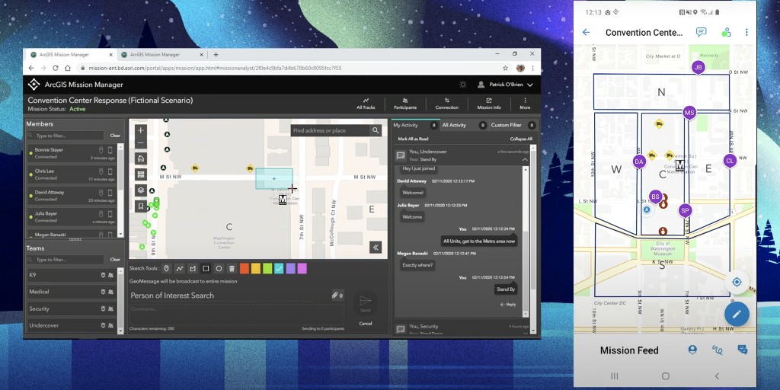Click Medical team location icon
This screenshot has width=780, height=390.
pos(103,292)
